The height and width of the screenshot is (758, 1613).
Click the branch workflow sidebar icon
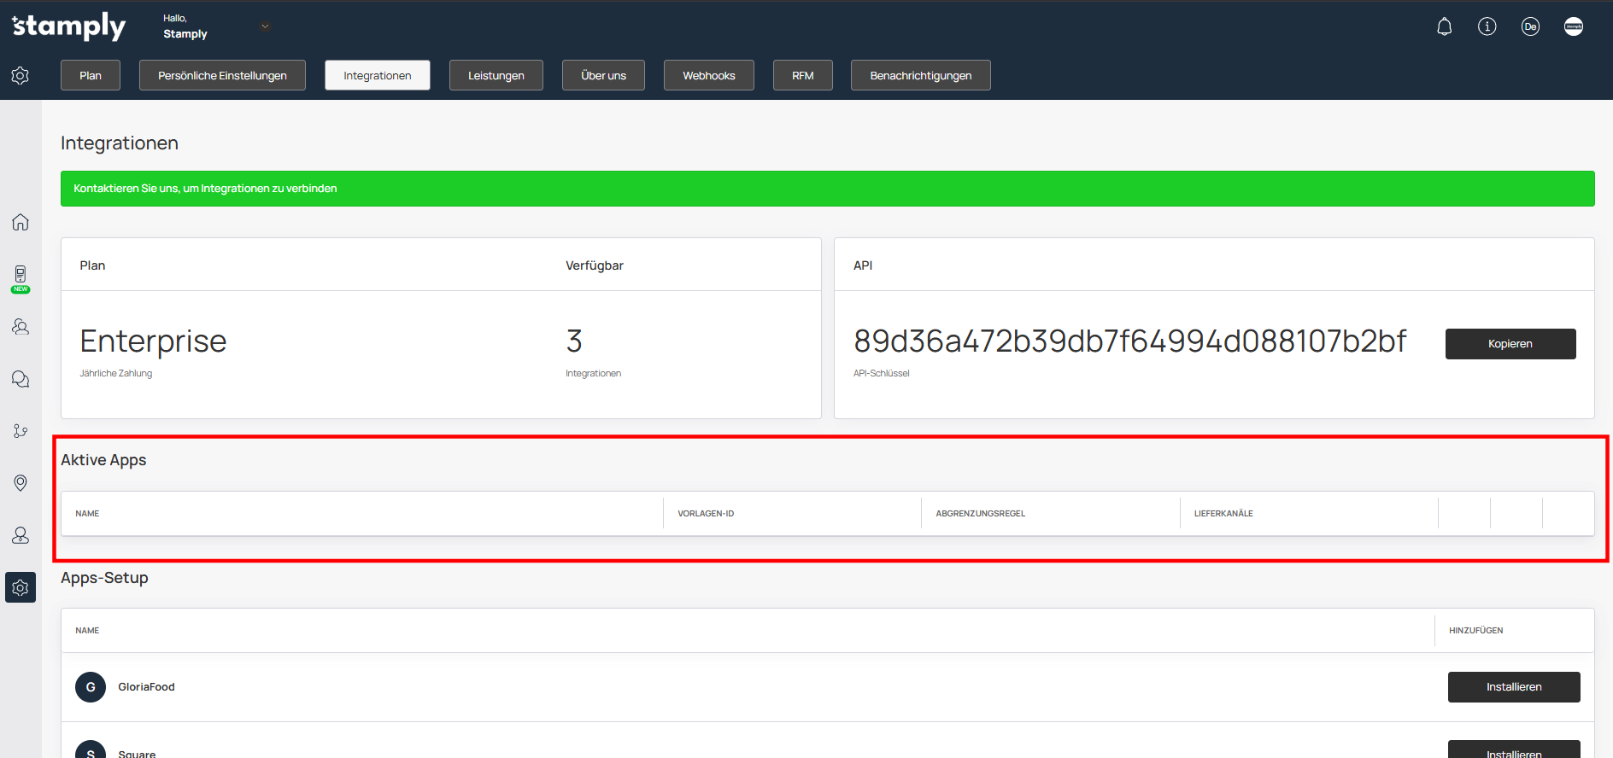coord(21,431)
